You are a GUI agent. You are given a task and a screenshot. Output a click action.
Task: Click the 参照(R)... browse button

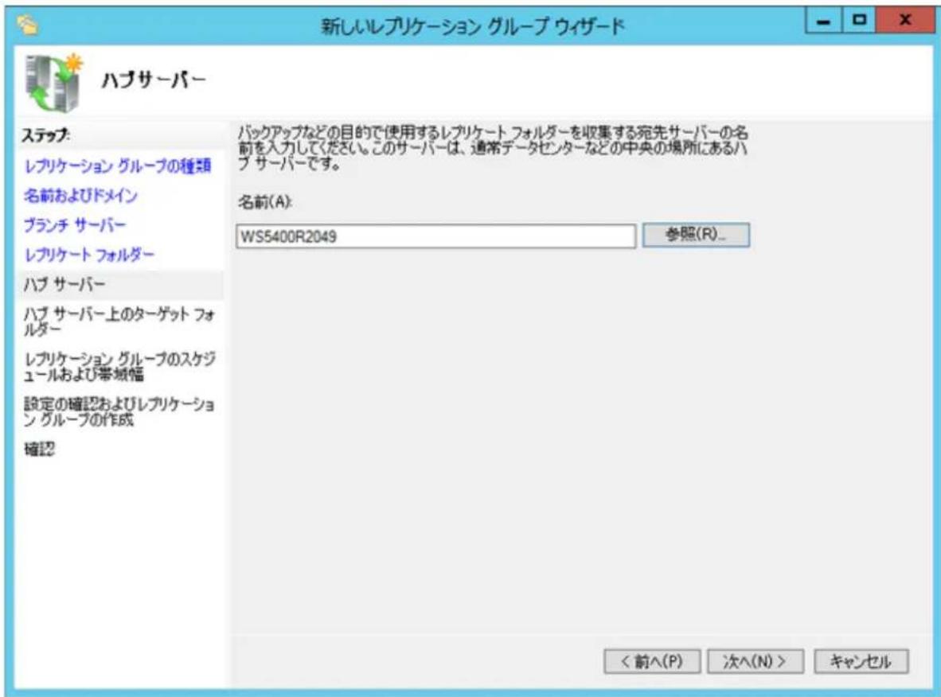pyautogui.click(x=696, y=235)
